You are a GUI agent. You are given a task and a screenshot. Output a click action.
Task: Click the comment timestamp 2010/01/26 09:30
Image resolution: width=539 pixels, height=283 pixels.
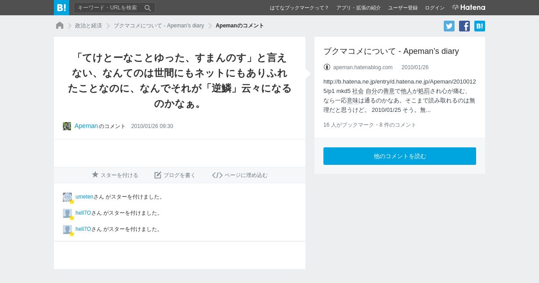pos(152,126)
